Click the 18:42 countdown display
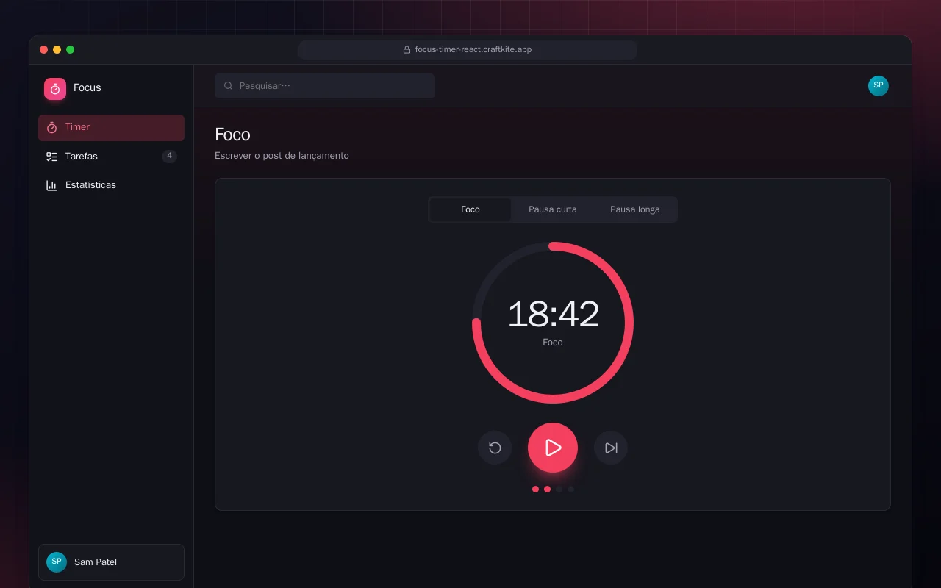The height and width of the screenshot is (588, 941). click(553, 314)
